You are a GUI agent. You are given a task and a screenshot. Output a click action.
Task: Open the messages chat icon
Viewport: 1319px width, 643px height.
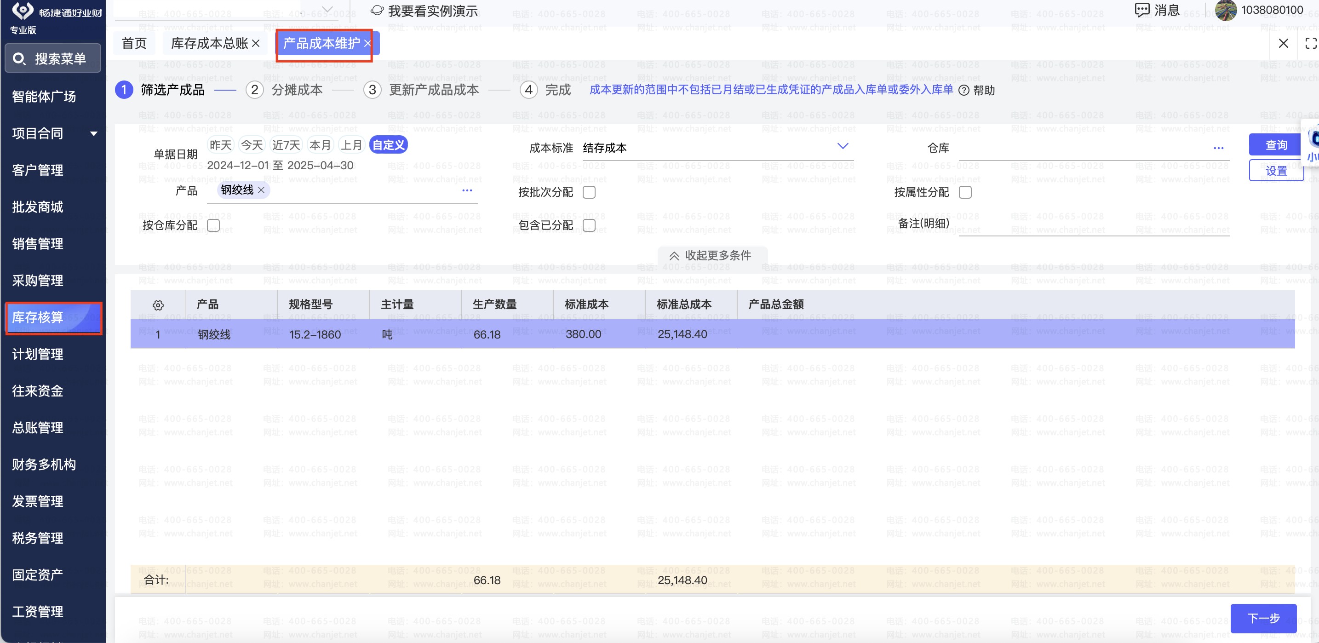(x=1141, y=10)
